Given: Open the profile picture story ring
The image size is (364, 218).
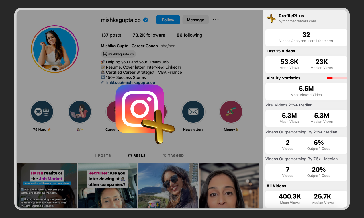Looking at the screenshot, I should pos(54,49).
